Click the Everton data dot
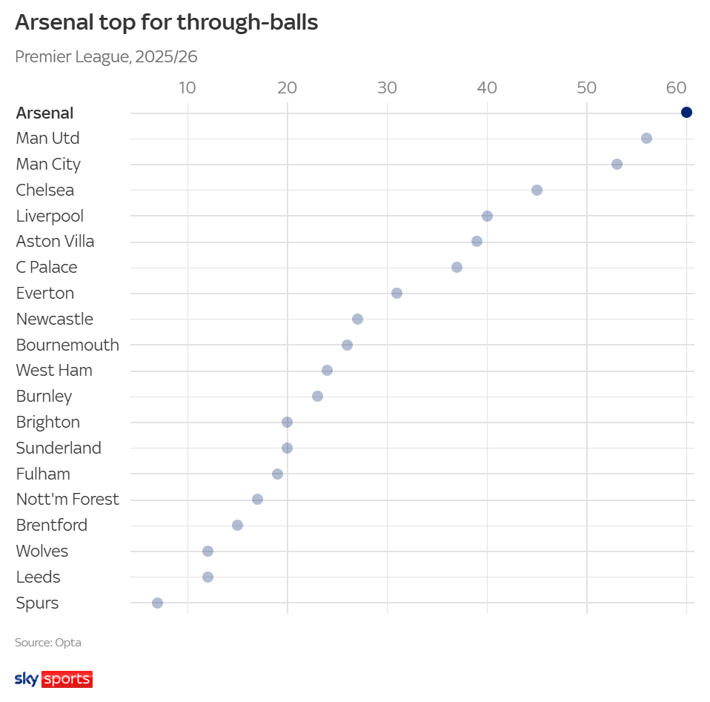The height and width of the screenshot is (702, 710). pos(397,293)
